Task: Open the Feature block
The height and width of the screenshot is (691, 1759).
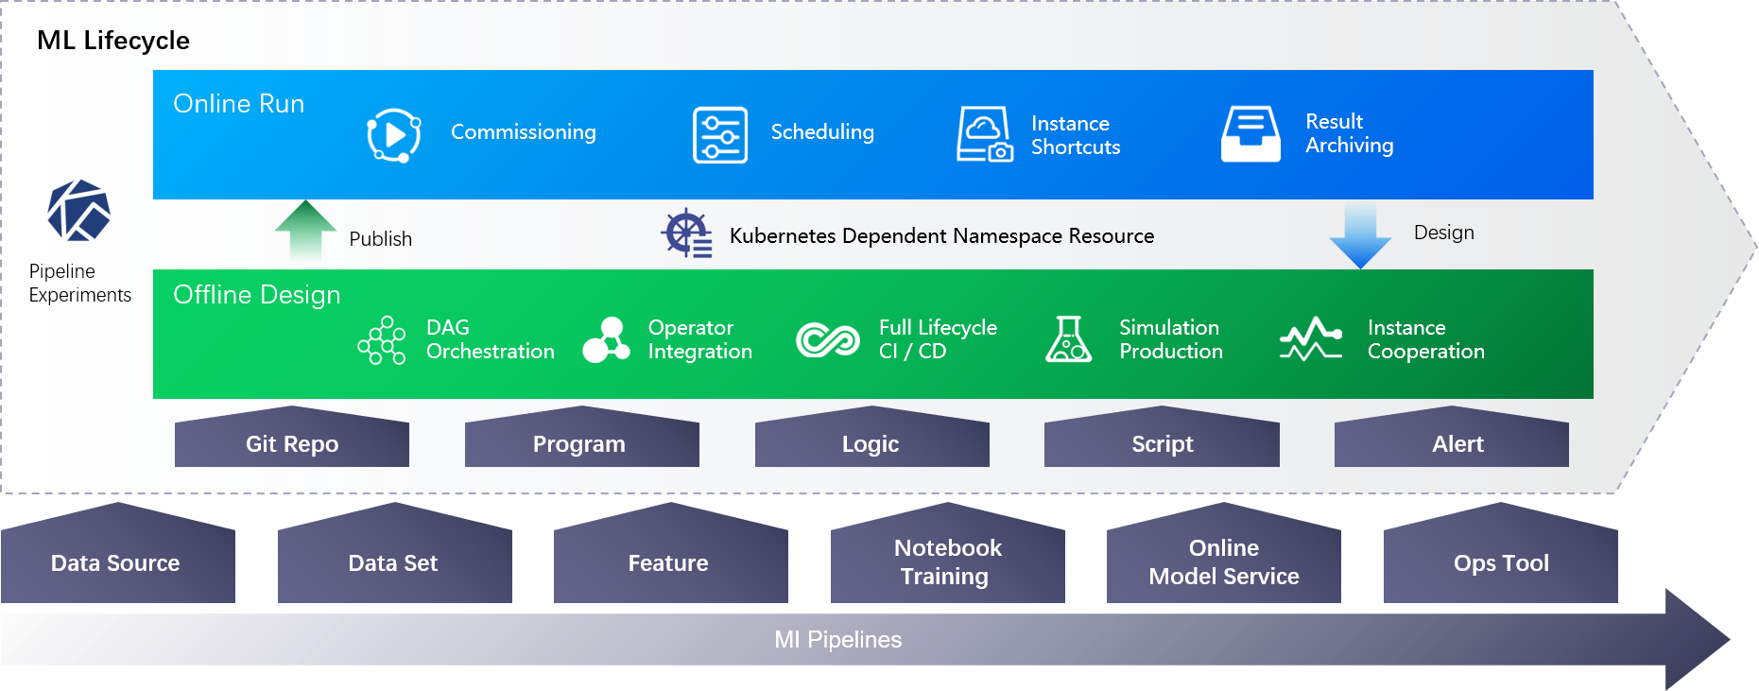Action: (671, 553)
